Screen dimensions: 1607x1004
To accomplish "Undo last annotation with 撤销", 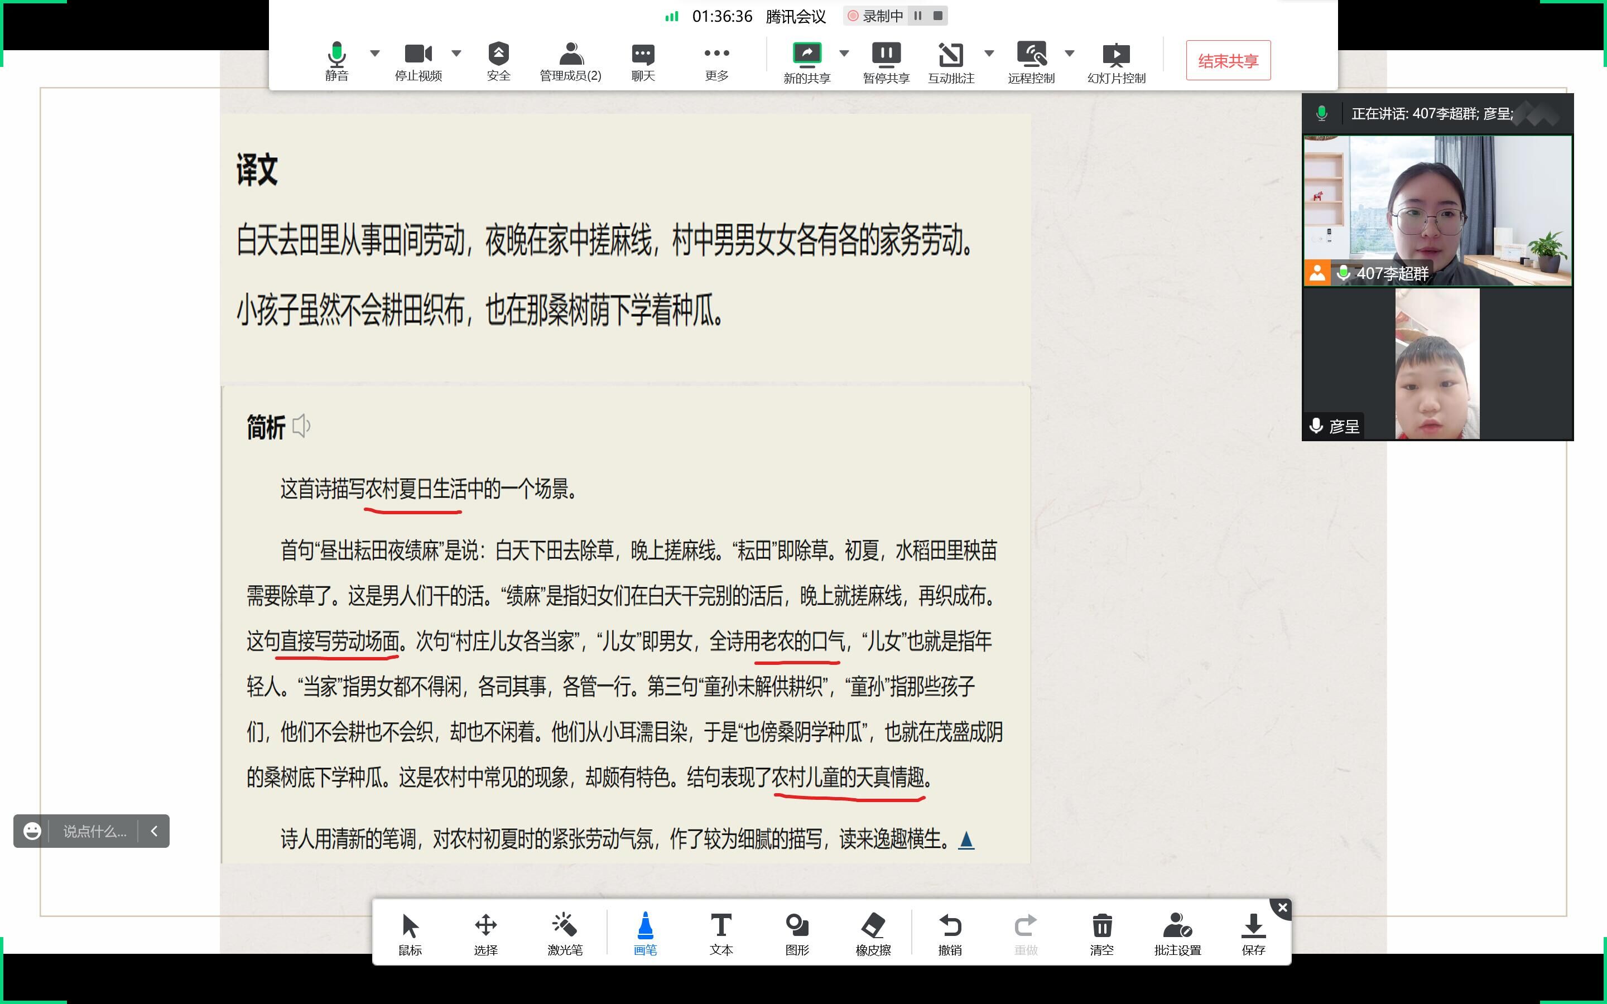I will [950, 934].
